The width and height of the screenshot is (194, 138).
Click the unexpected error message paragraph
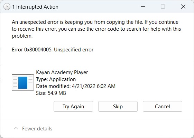point(96,29)
